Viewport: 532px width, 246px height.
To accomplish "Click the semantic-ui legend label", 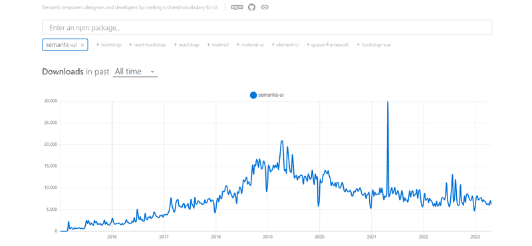I will click(271, 95).
